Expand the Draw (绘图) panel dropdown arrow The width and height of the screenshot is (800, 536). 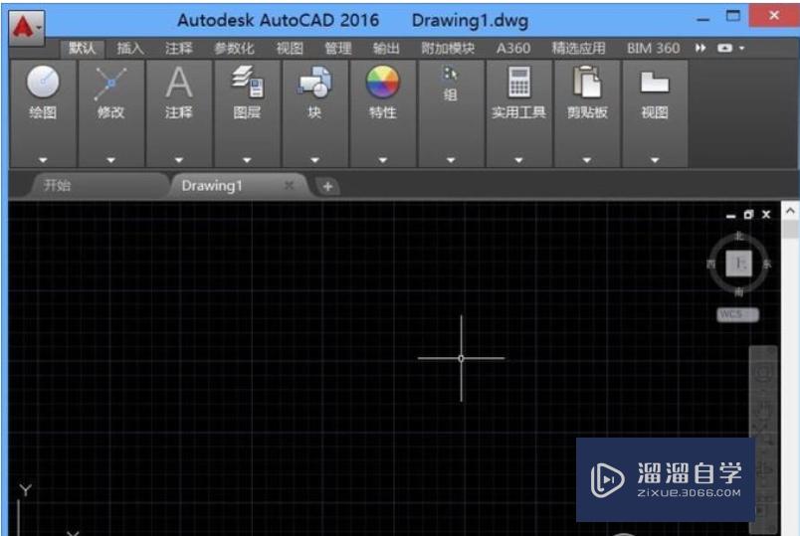pyautogui.click(x=43, y=160)
